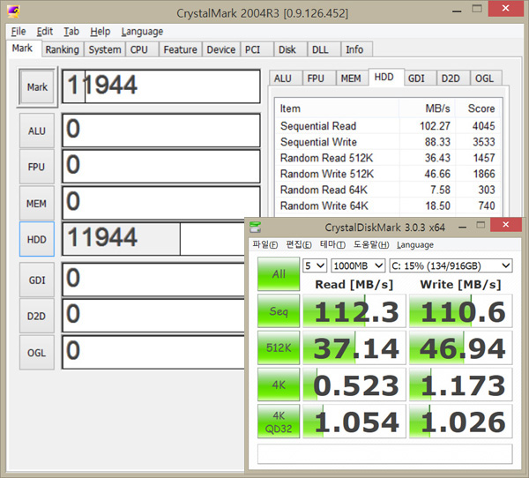This screenshot has width=529, height=478.
Task: Select the Sequential Read row
Action: pyautogui.click(x=387, y=126)
